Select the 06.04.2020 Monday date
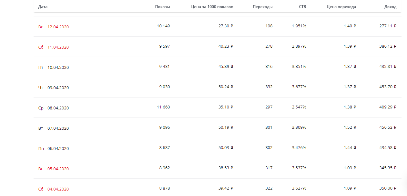 pos(58,149)
